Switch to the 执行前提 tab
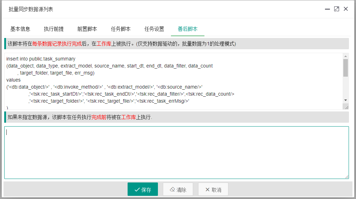The width and height of the screenshot is (356, 199). (x=54, y=29)
